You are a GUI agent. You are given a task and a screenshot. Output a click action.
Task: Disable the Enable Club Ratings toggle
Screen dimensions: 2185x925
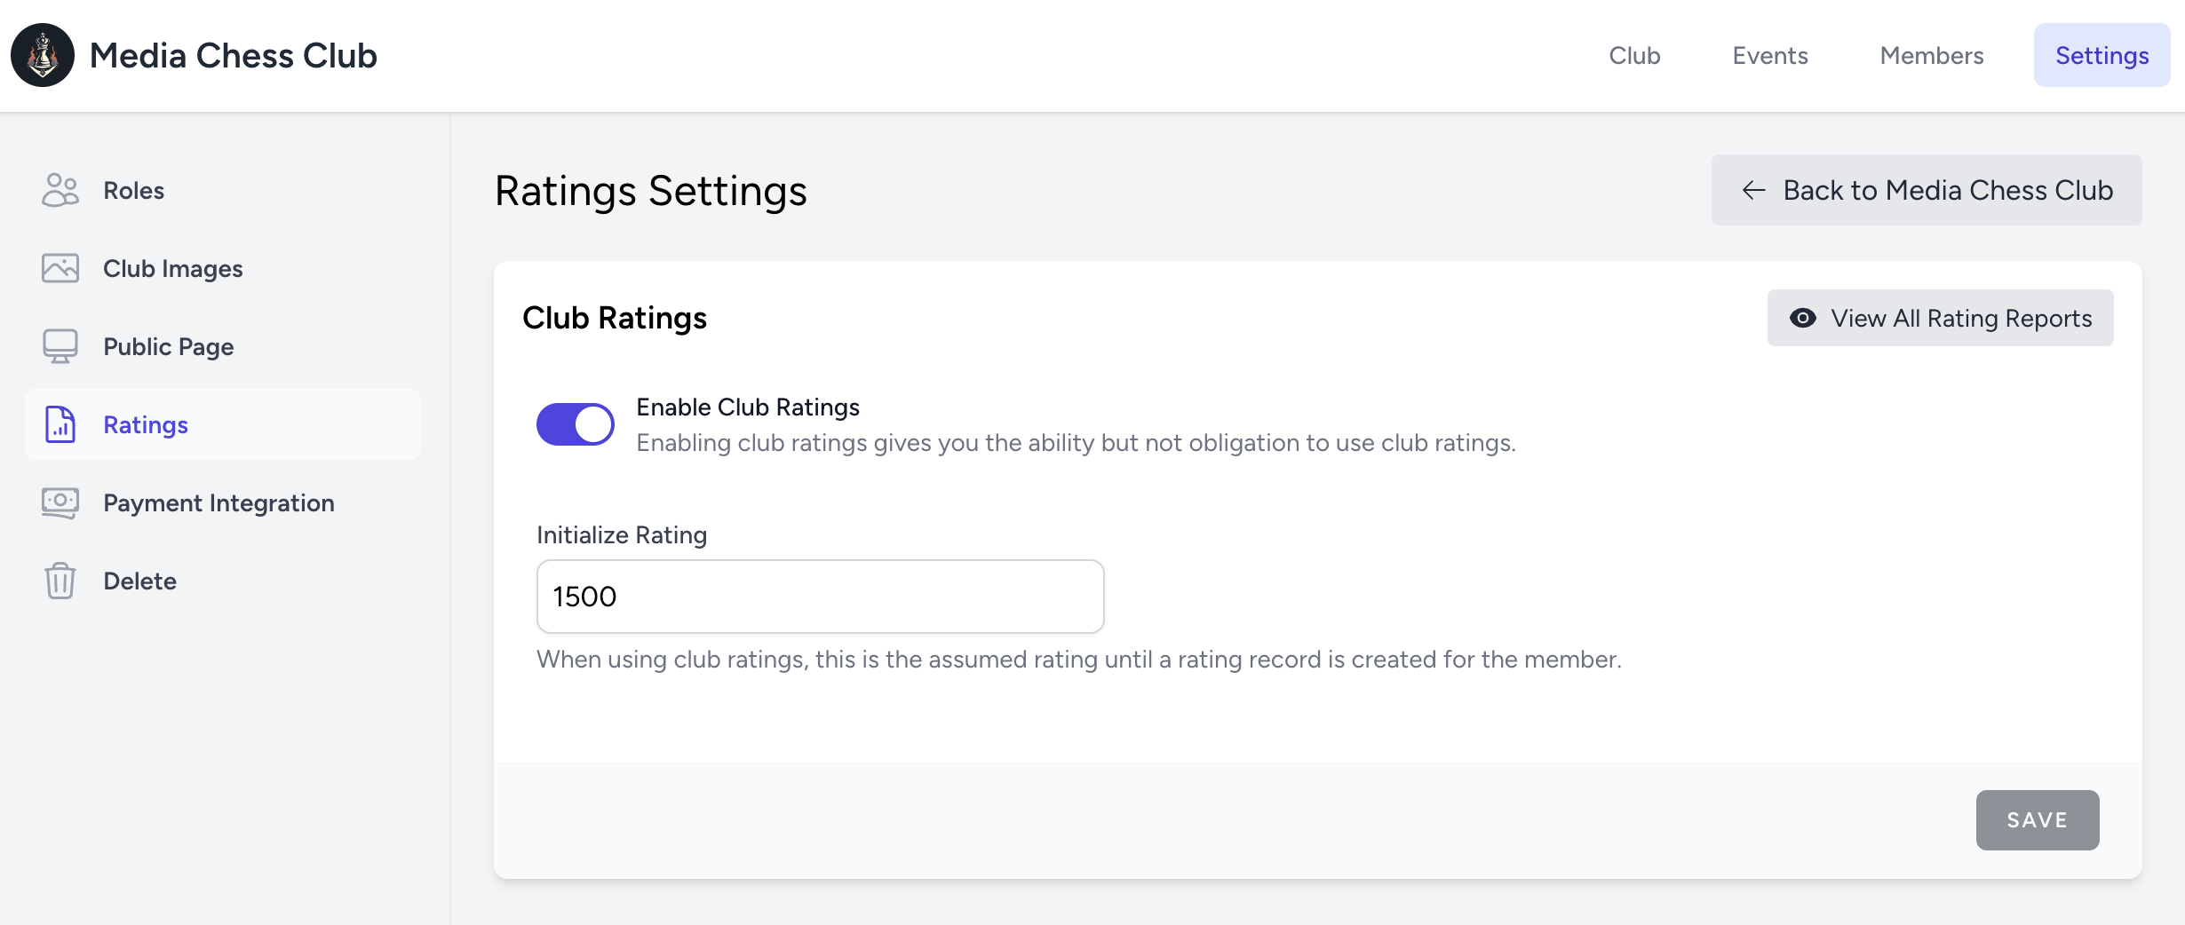576,424
